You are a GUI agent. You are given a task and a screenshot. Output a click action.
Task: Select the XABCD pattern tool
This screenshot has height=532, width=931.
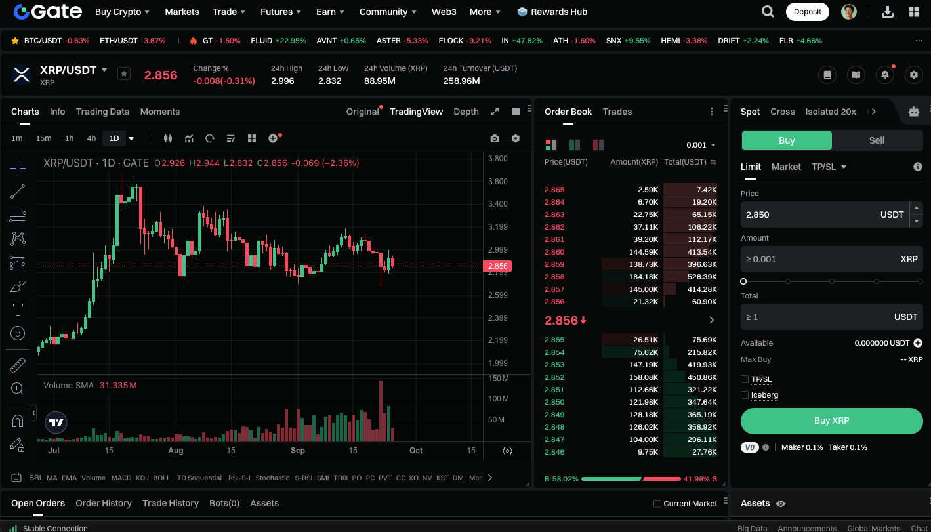18,239
